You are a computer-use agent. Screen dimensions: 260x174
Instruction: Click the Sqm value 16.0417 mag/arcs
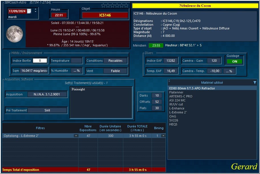[34, 71]
